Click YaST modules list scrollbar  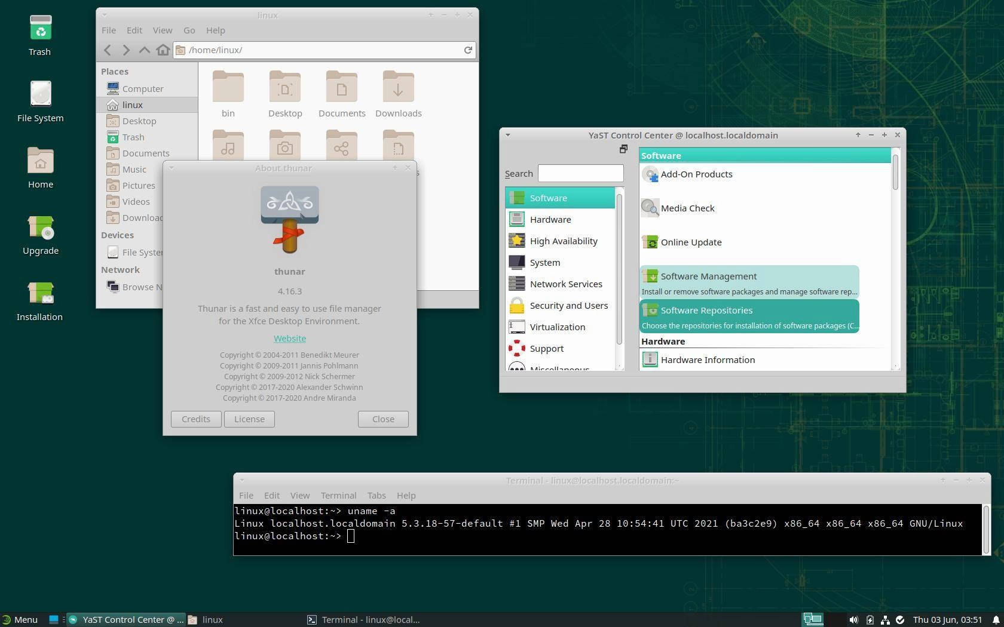(x=895, y=173)
